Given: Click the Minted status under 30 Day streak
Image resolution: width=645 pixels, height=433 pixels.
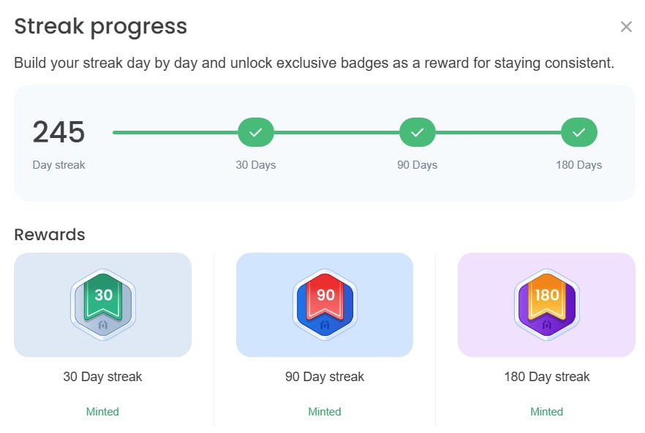Looking at the screenshot, I should click(102, 412).
